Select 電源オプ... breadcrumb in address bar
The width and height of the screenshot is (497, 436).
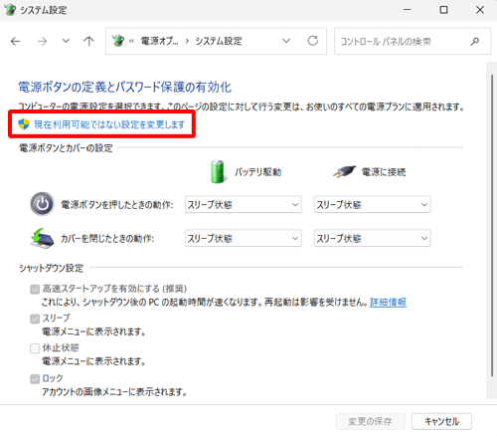tap(159, 41)
